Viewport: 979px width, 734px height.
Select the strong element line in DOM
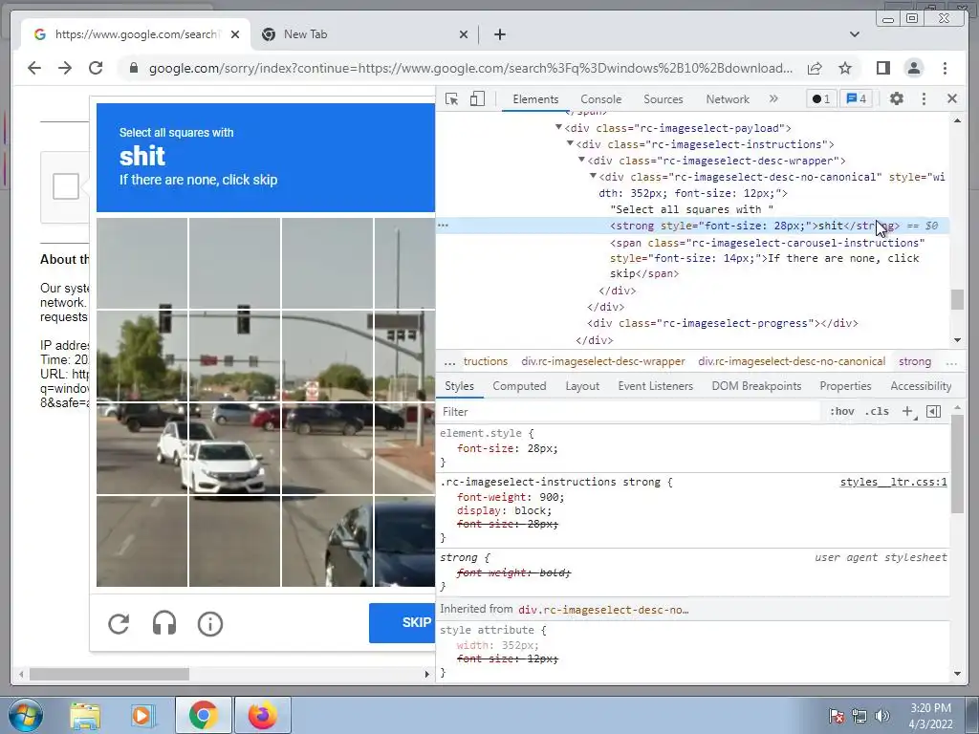(692, 226)
